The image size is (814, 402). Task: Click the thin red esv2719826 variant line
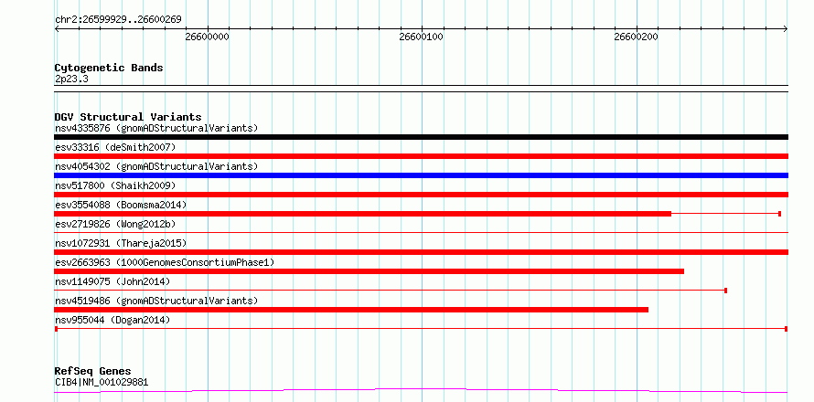(x=421, y=232)
